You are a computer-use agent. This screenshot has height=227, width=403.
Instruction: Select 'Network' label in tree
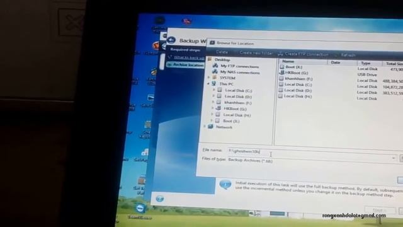coord(224,127)
